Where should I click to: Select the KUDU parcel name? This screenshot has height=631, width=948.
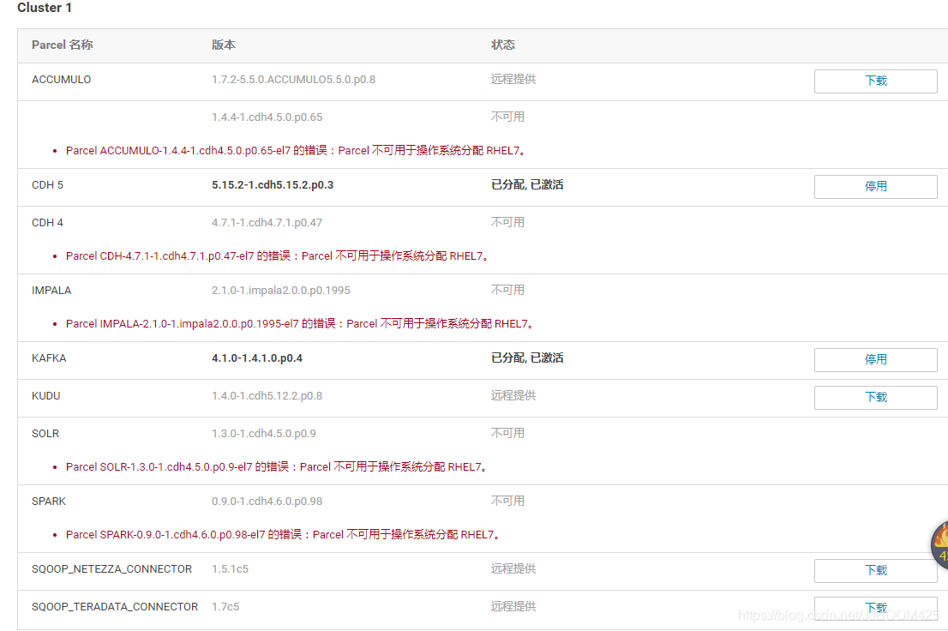45,395
